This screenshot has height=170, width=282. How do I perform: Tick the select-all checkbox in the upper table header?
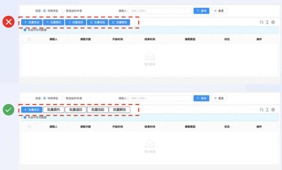[x=29, y=39]
